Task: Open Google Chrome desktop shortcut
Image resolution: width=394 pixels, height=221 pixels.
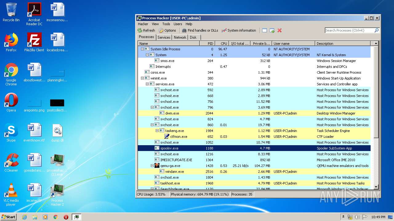Action: click(x=11, y=74)
